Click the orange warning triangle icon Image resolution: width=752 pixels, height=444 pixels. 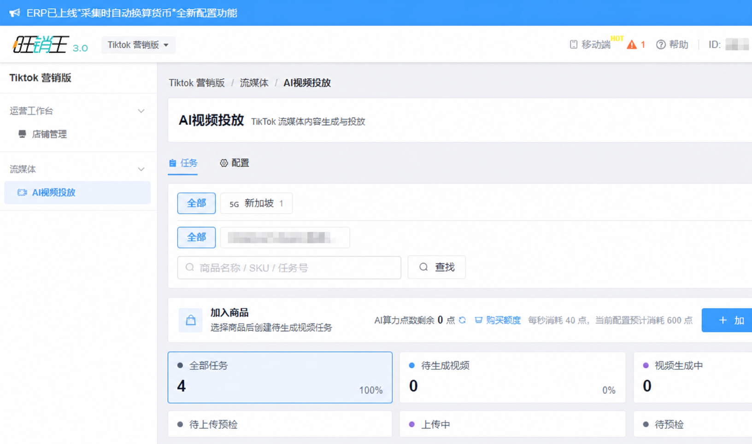(x=631, y=45)
